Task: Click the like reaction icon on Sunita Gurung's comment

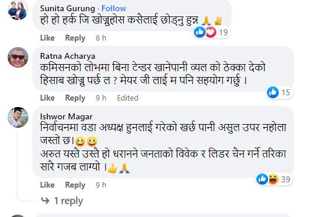Action: (x=200, y=32)
